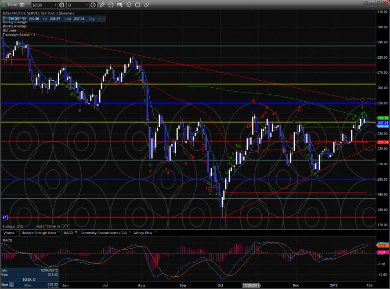Click the orange 3.78 MACD value marker
The height and width of the screenshot is (289, 390).
click(x=382, y=246)
